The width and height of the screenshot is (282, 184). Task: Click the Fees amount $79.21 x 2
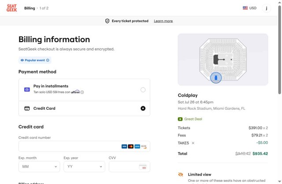click(260, 135)
